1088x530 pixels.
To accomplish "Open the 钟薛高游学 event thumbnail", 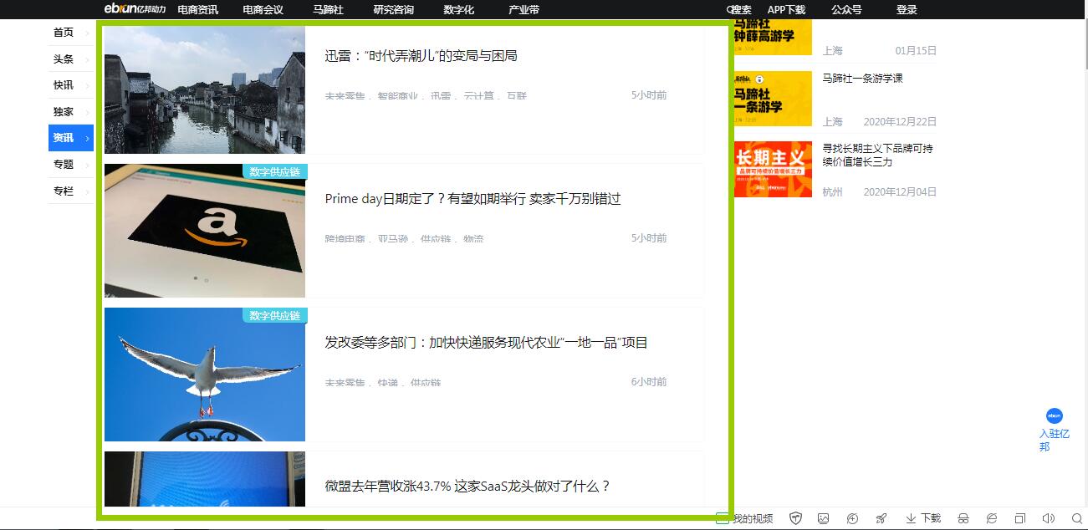I will click(x=773, y=38).
